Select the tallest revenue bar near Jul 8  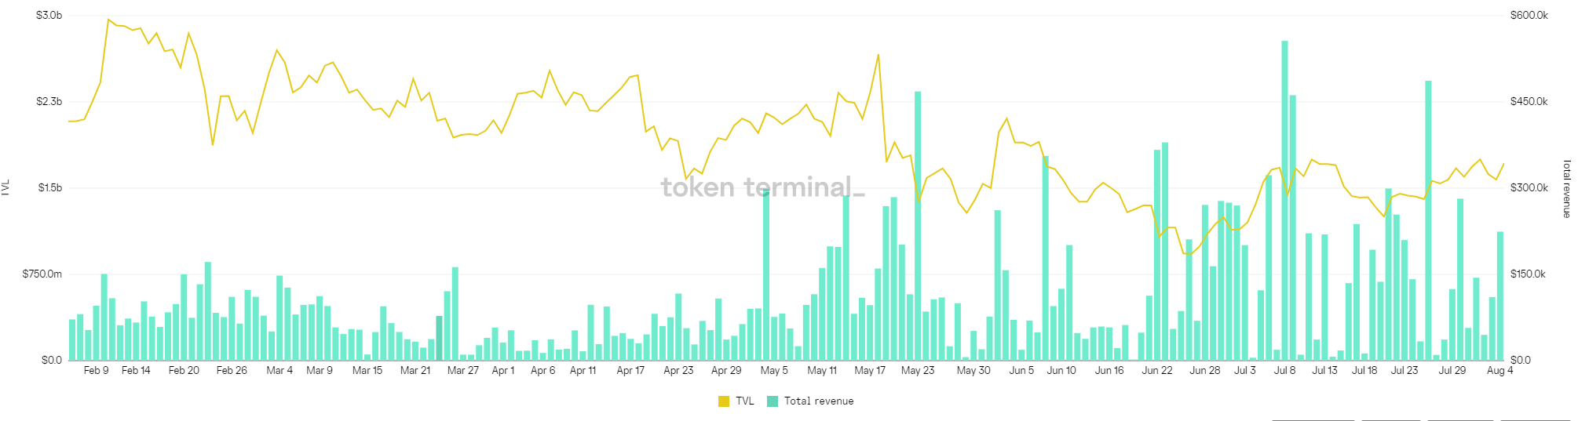1284,200
